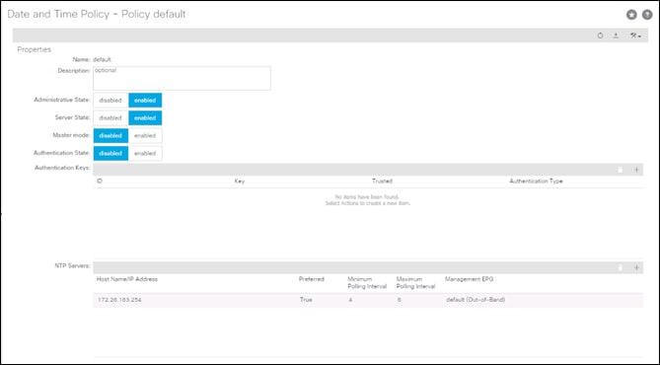Click Host Name/IP Address column header
Viewport: 660px width, 365px height.
[127, 279]
